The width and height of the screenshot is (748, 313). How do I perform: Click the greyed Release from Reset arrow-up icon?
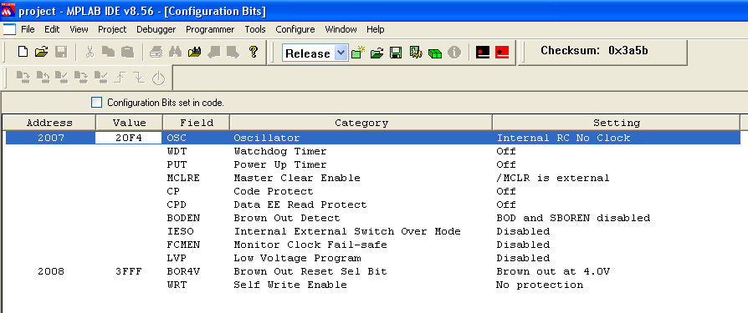tap(120, 78)
